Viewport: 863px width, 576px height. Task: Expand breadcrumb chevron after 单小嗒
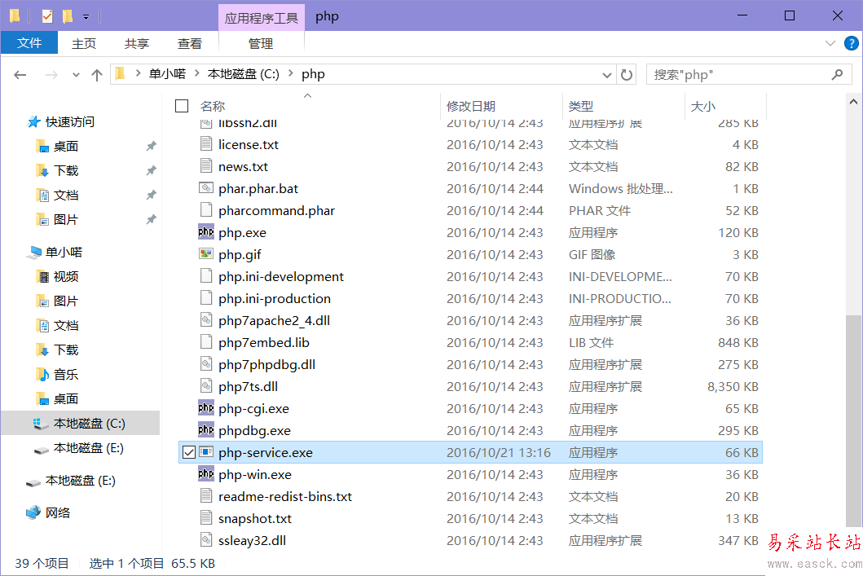click(x=196, y=73)
